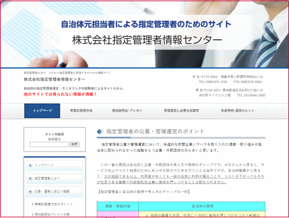289x218 pixels.
Task: Open the 先進事例-運営のヒント navigation tab
Action: coord(238,111)
